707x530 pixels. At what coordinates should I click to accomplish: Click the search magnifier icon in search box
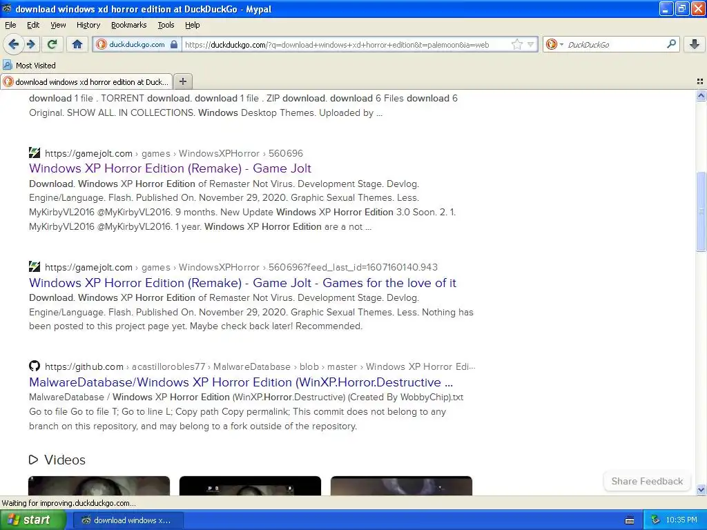(x=671, y=43)
